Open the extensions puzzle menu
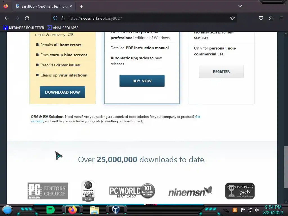The image size is (288, 216). 271,18
